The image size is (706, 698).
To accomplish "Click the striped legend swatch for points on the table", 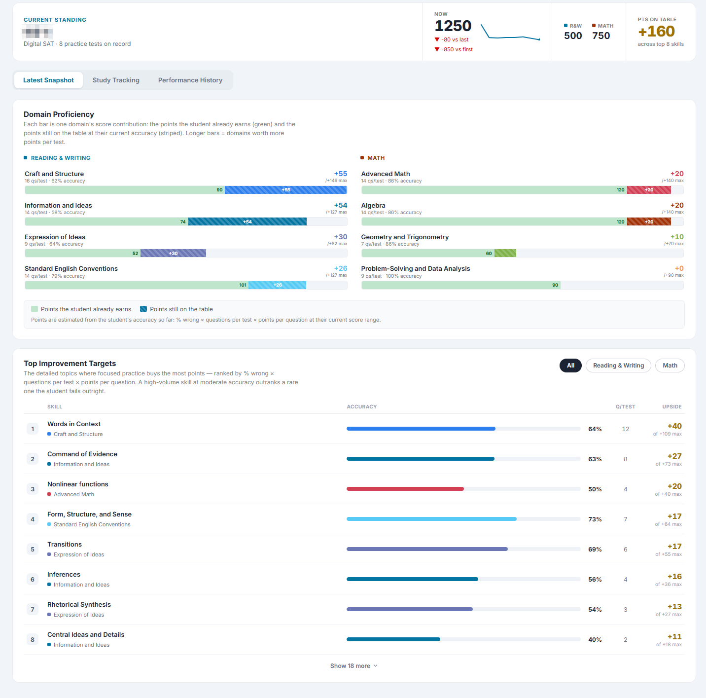I will [x=143, y=309].
